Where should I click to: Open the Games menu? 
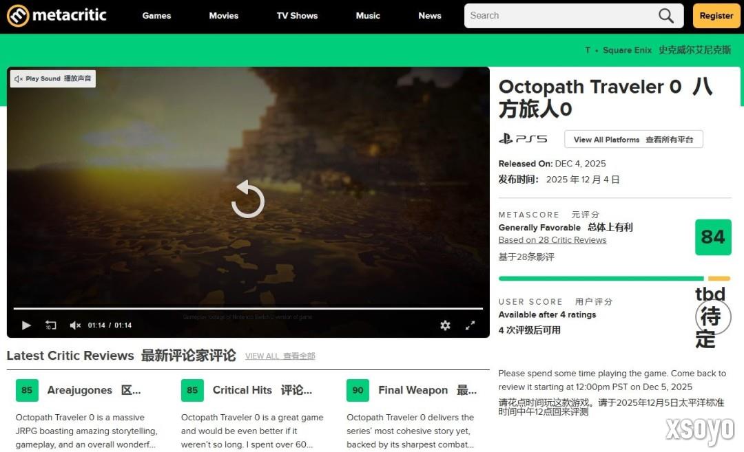click(x=156, y=15)
